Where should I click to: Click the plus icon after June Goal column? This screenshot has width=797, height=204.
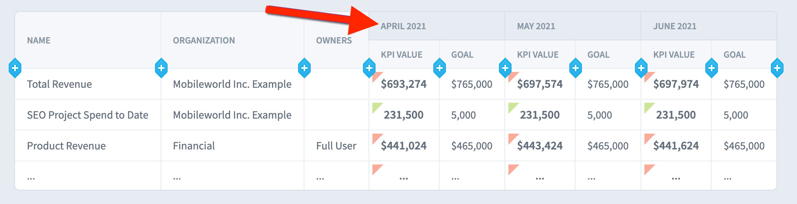pos(777,68)
